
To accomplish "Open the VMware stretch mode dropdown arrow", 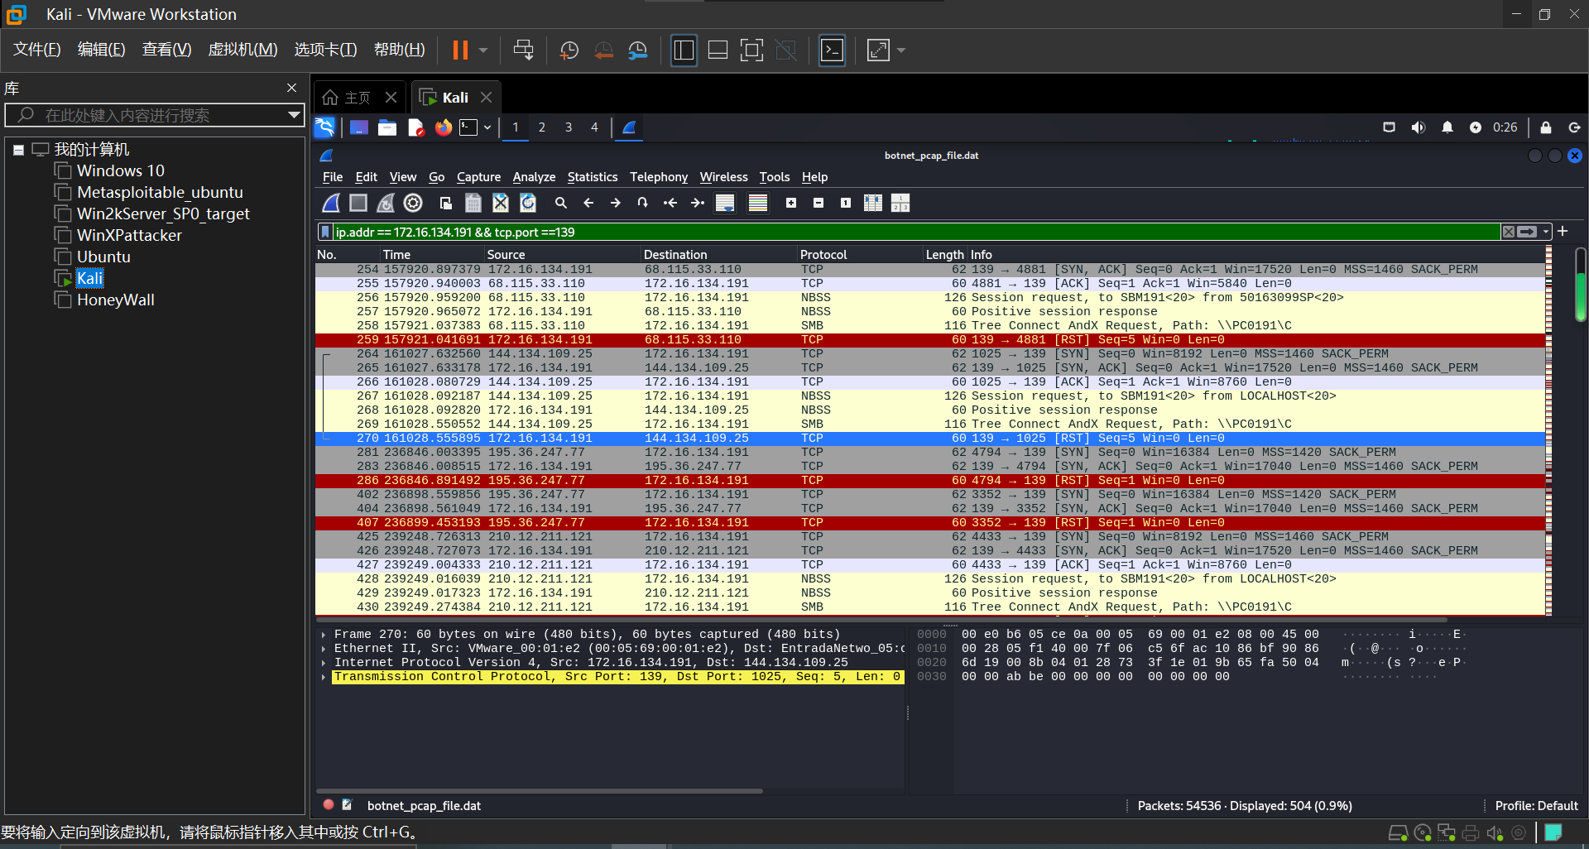I will [x=901, y=50].
